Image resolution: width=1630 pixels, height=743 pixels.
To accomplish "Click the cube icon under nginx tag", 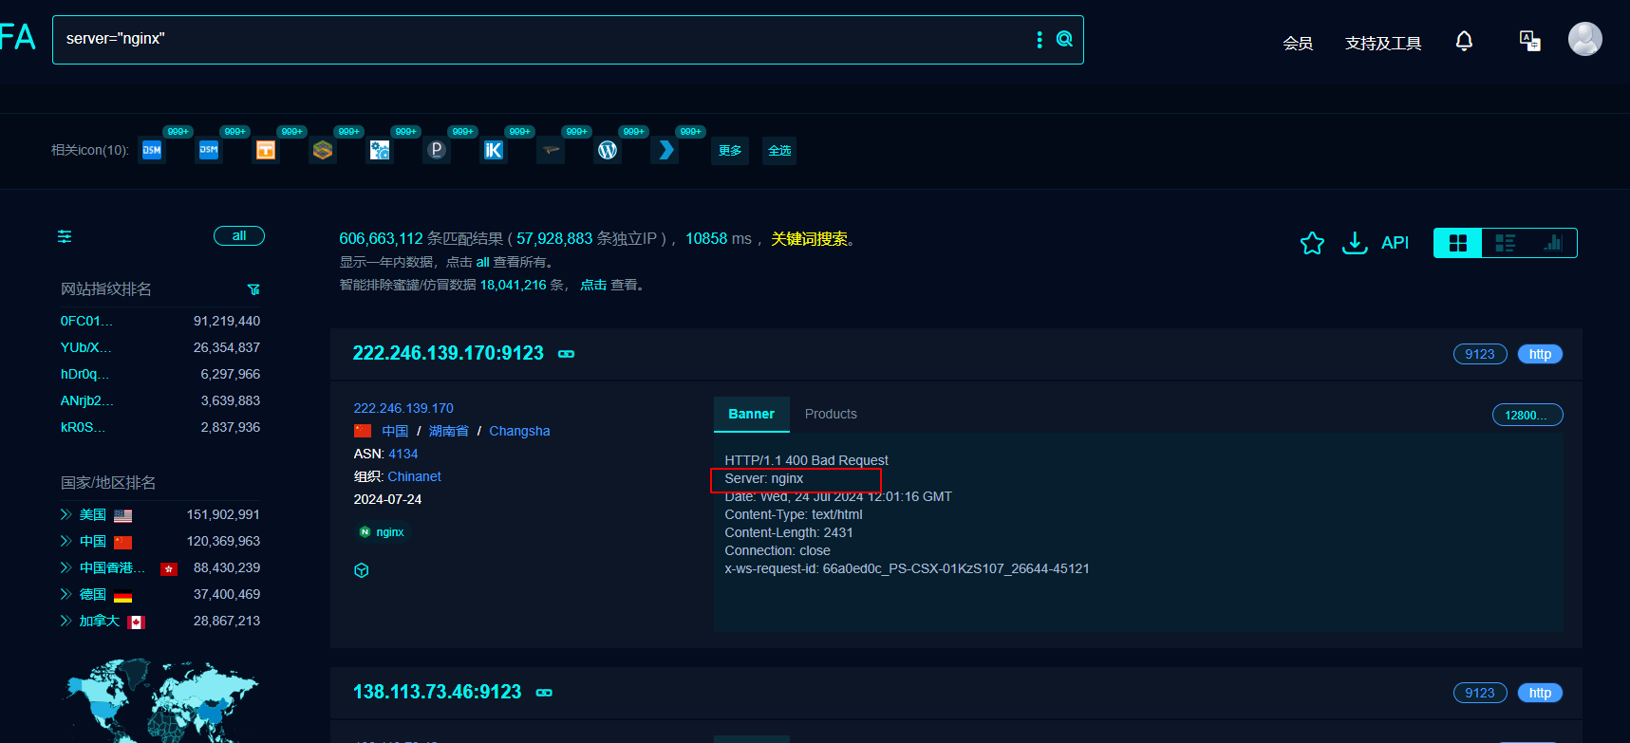I will tap(362, 570).
